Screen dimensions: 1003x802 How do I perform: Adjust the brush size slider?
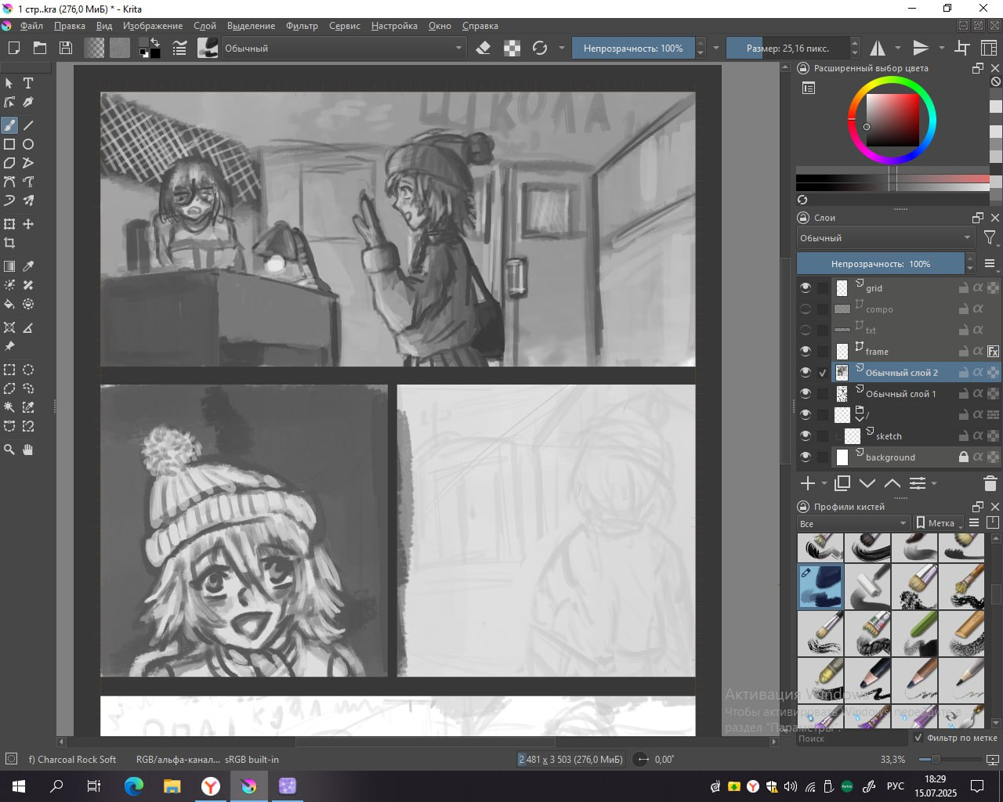pyautogui.click(x=788, y=48)
